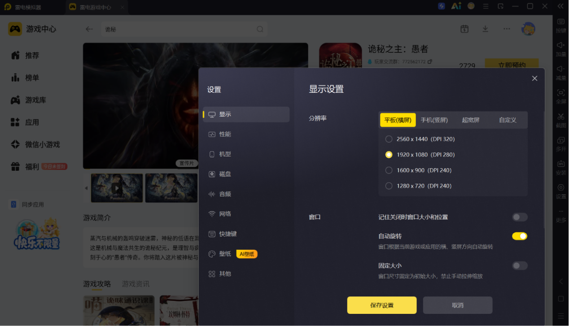The height and width of the screenshot is (326, 569).
Task: Open 设置 gear in right sidebar
Action: [x=561, y=191]
